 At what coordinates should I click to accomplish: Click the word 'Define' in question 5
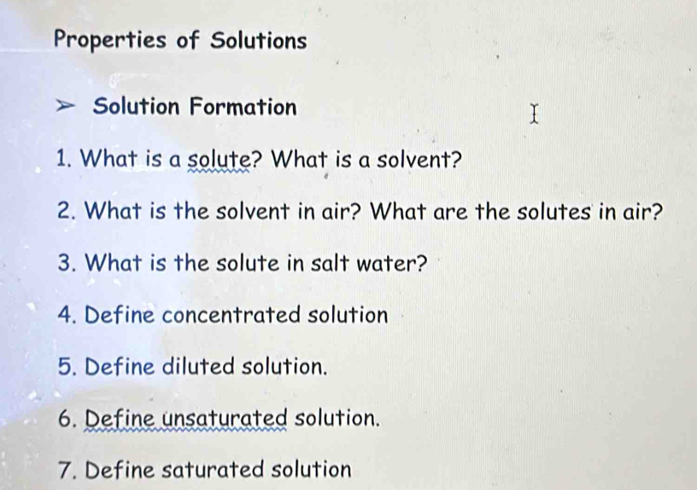pos(119,367)
